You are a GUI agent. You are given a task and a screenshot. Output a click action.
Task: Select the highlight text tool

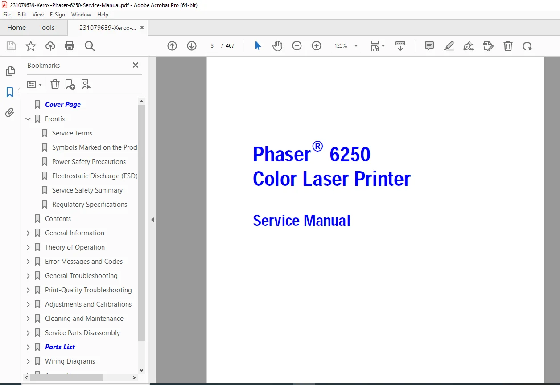(x=449, y=46)
